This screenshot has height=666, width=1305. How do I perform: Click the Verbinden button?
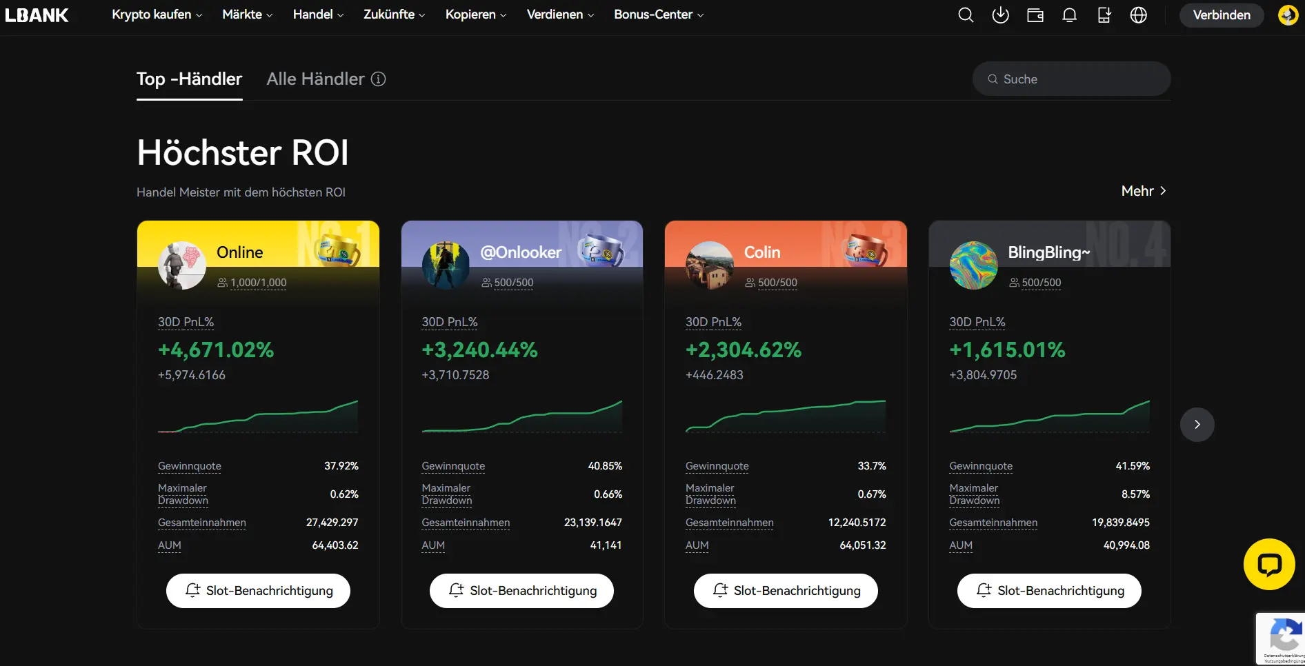[1222, 15]
